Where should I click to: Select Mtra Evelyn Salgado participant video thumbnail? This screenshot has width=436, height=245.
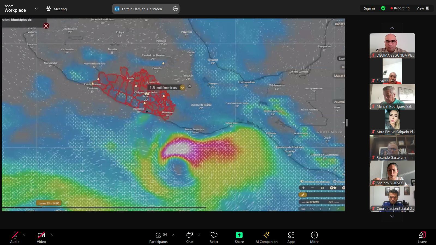click(x=392, y=122)
